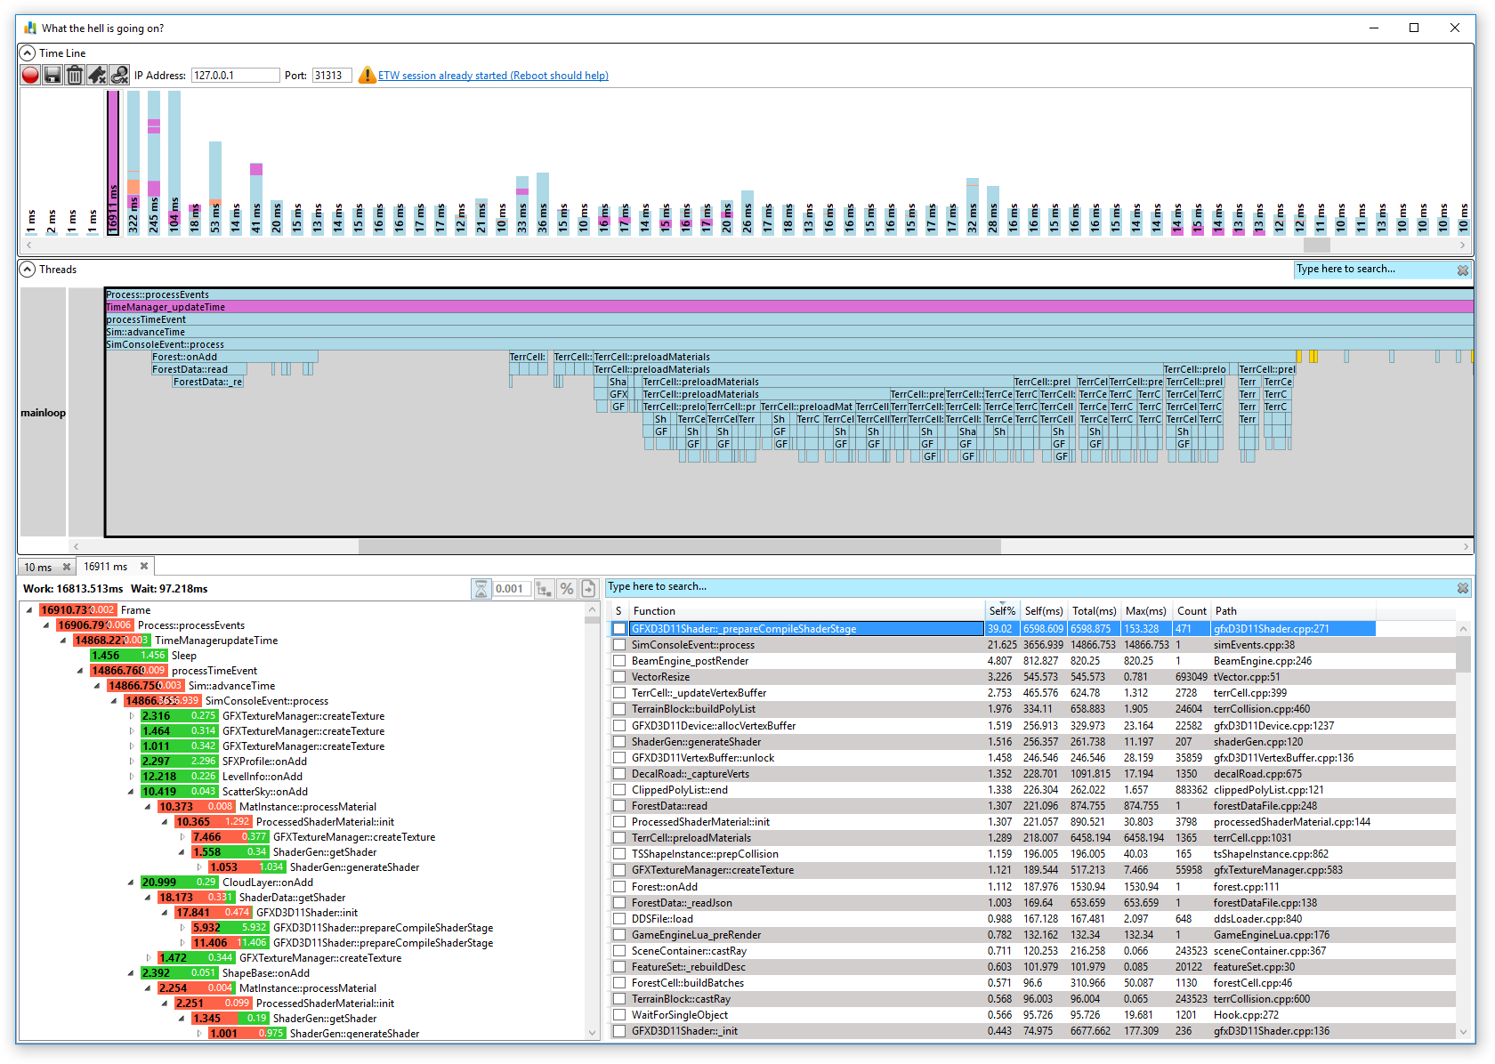Screen dimensions: 1495x1064
Task: Switch to the 10 ms tab
Action: tap(38, 568)
